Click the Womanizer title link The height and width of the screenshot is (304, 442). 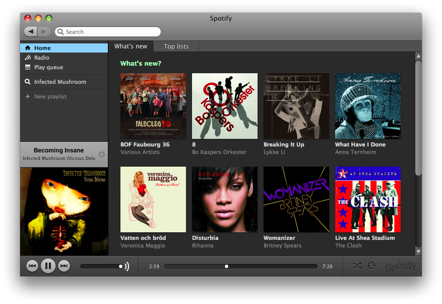279,238
